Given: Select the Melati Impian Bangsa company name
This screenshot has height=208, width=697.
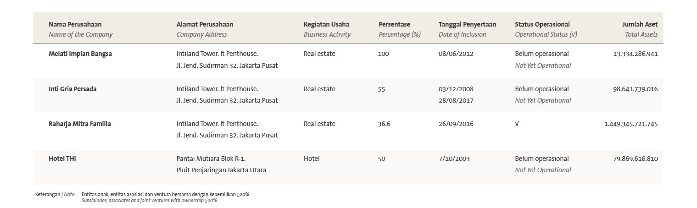Looking at the screenshot, I should click(x=80, y=54).
